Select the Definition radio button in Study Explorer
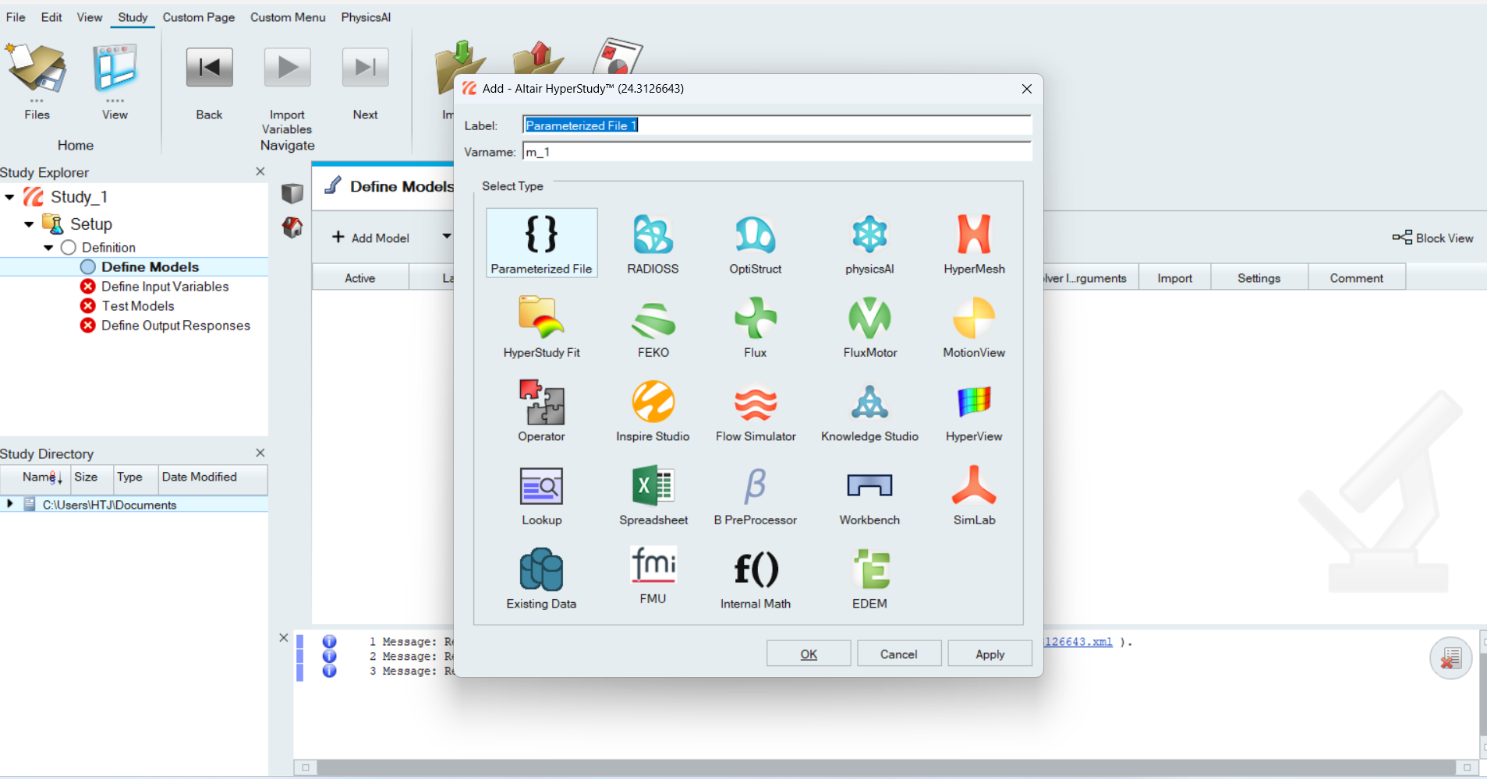1487x779 pixels. (x=68, y=247)
